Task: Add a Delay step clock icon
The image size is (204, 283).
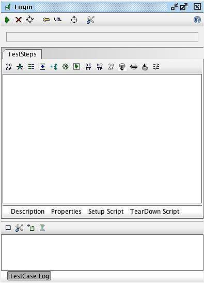Action: pos(66,67)
